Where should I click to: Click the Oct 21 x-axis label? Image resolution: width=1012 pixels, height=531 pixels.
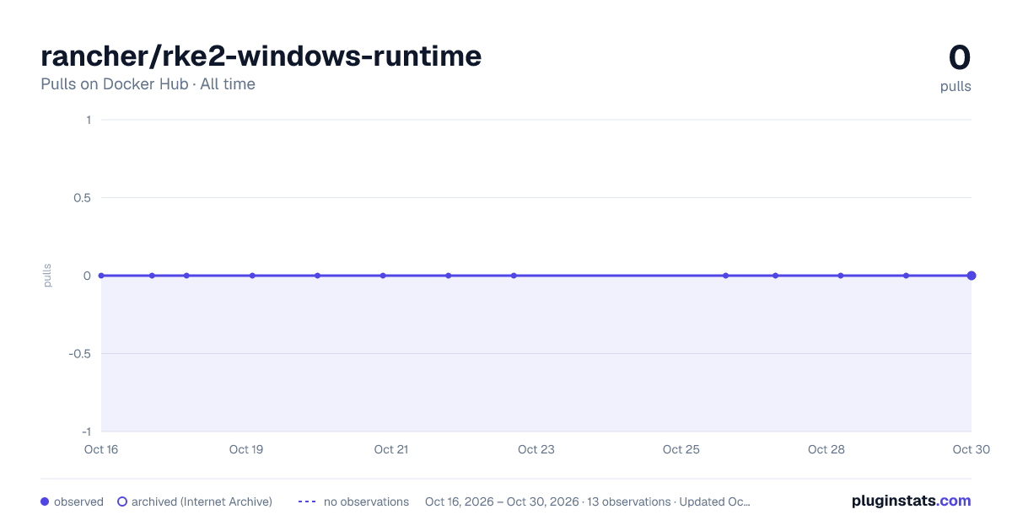pos(391,449)
